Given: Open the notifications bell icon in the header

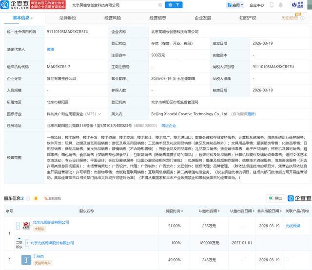Looking at the screenshot, I should click(x=281, y=5).
